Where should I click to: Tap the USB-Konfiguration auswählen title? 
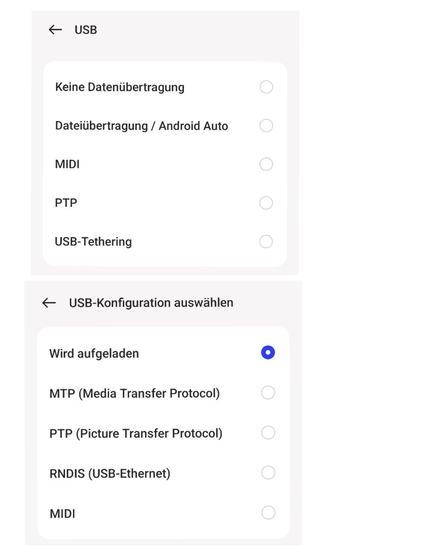(x=151, y=303)
